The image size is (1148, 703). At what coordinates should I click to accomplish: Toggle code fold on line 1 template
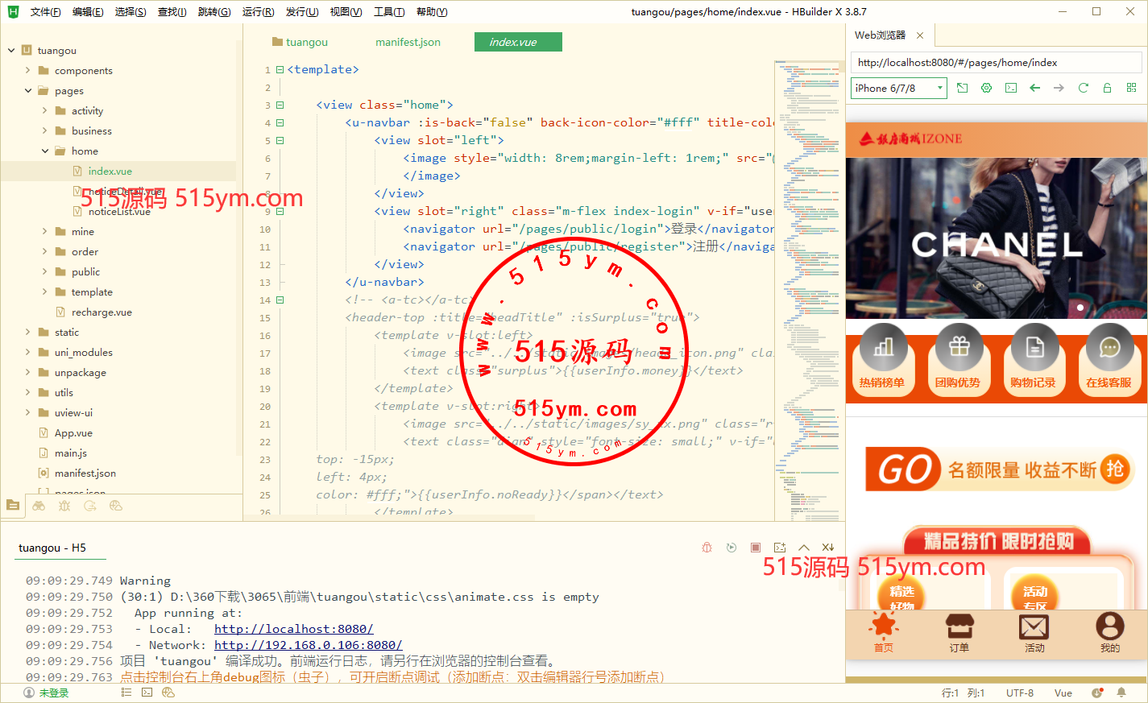280,70
